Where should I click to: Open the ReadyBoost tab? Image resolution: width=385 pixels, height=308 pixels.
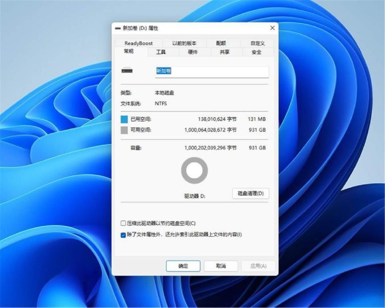[138, 43]
